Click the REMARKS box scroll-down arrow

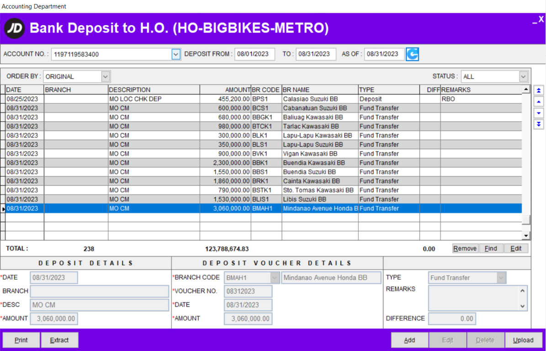pyautogui.click(x=523, y=306)
